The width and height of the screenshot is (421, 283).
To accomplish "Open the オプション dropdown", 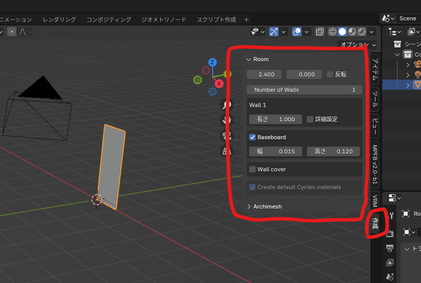I will pos(357,44).
